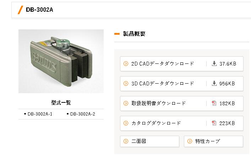Click the orange arrow icon for 2D CAD

pyautogui.click(x=126, y=64)
